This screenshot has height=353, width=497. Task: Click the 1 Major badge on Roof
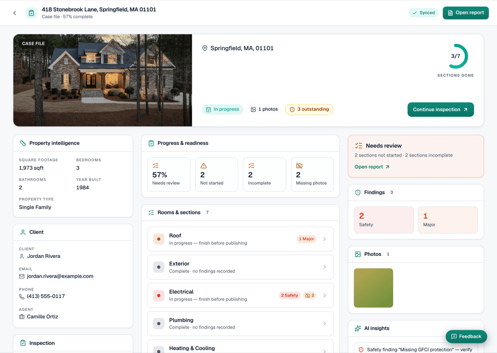click(x=307, y=239)
